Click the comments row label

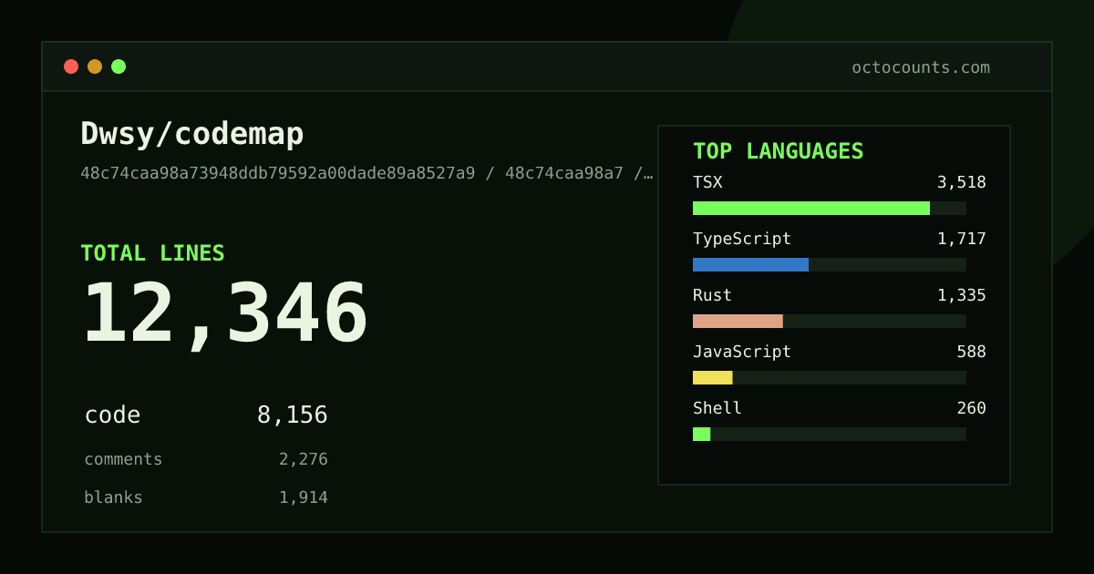coord(123,459)
